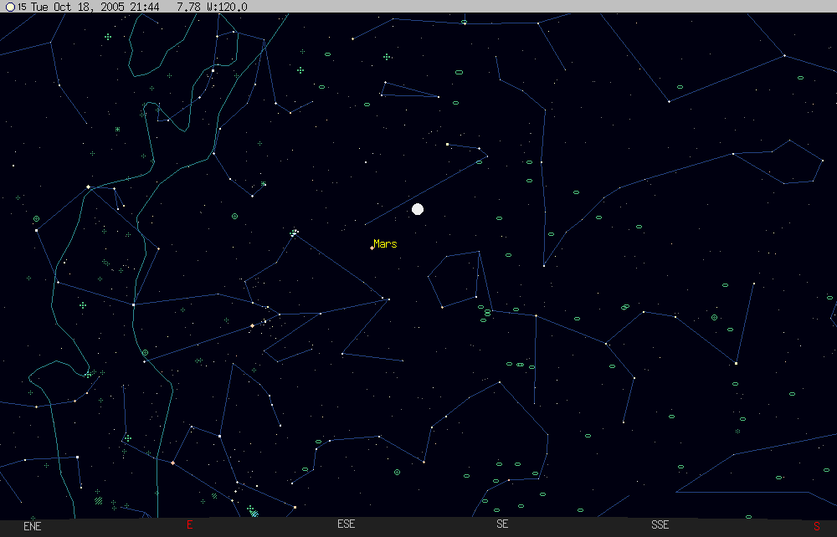
Task: Click the orange star left of Hyades cluster
Action: click(x=252, y=325)
